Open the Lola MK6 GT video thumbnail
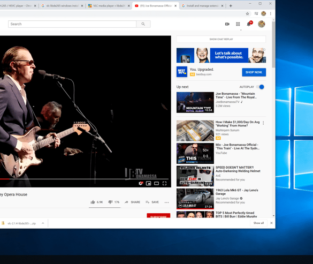The image size is (313, 264). pos(195,199)
